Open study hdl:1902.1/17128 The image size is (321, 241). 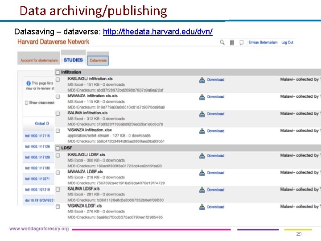click(37, 146)
